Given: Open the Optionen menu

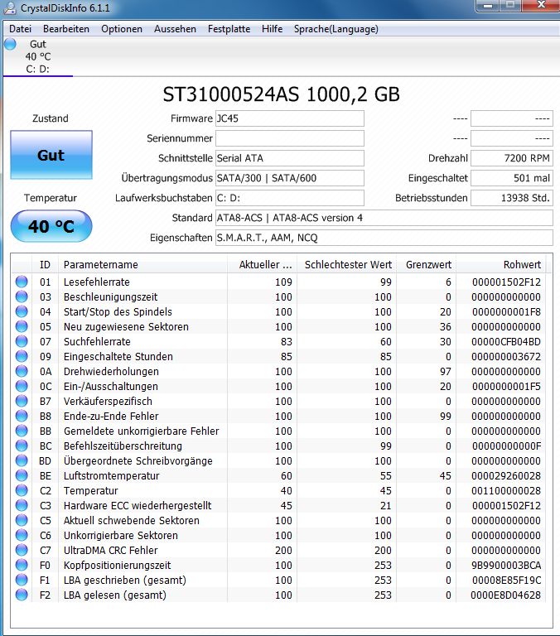Looking at the screenshot, I should point(122,29).
